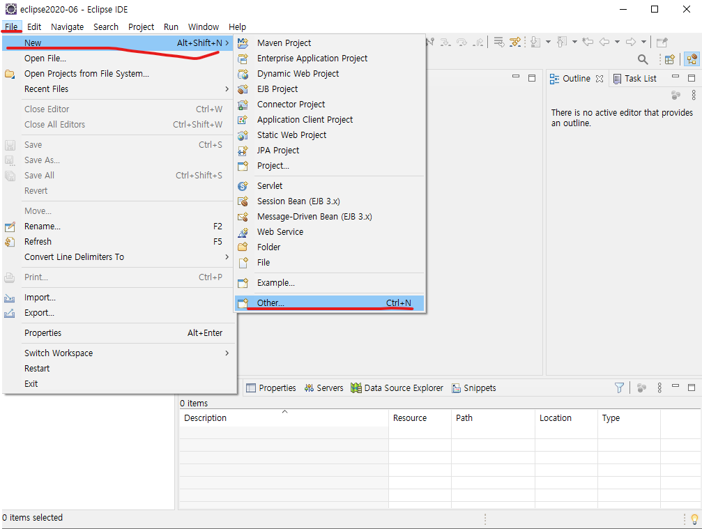Click the bottom panel filter funnel icon

[x=619, y=388]
